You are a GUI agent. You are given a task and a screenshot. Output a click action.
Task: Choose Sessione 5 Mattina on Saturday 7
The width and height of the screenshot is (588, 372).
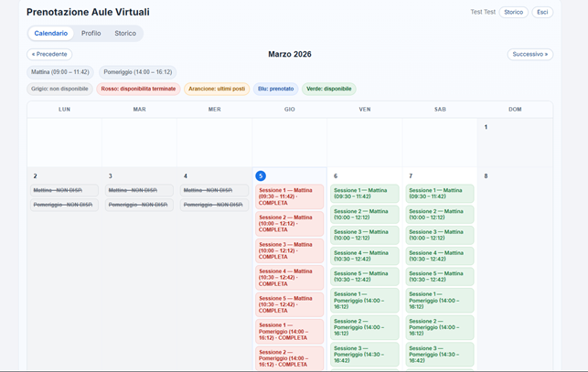click(x=439, y=276)
